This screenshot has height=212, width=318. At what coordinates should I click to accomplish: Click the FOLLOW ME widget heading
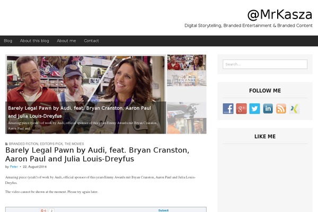click(265, 91)
